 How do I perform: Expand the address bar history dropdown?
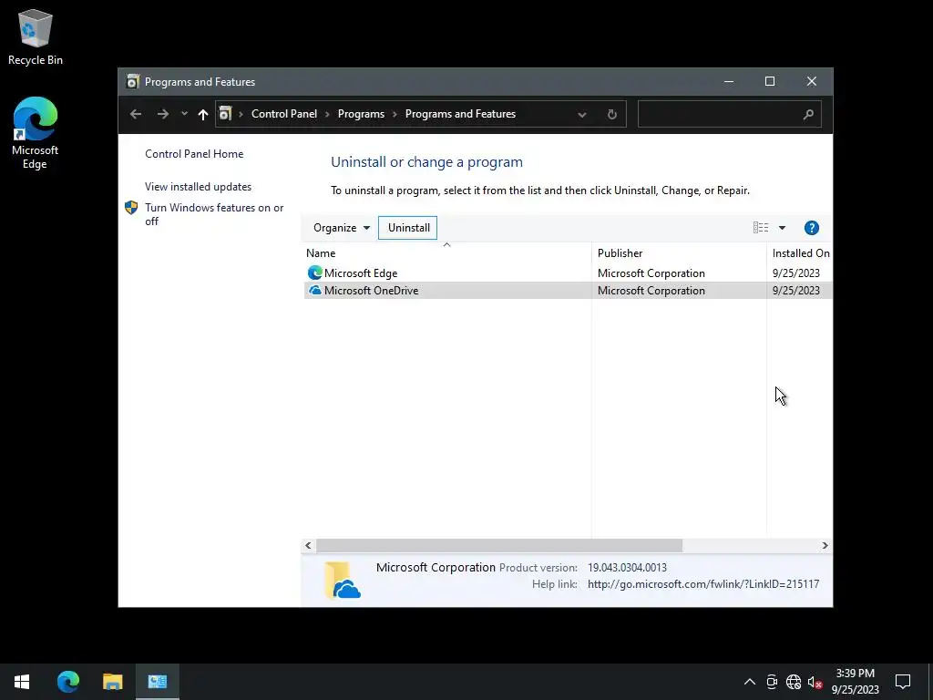pos(582,114)
